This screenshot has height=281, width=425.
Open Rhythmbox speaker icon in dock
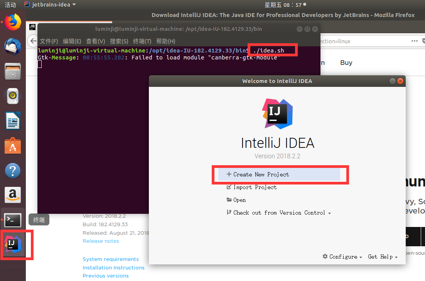pyautogui.click(x=13, y=96)
